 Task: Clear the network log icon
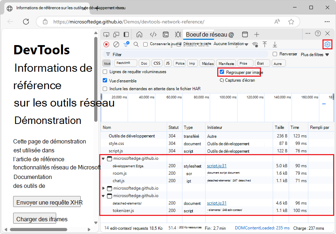point(116,44)
